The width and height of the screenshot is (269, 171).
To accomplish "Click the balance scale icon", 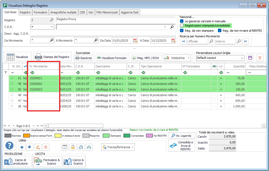I will pos(89,147).
